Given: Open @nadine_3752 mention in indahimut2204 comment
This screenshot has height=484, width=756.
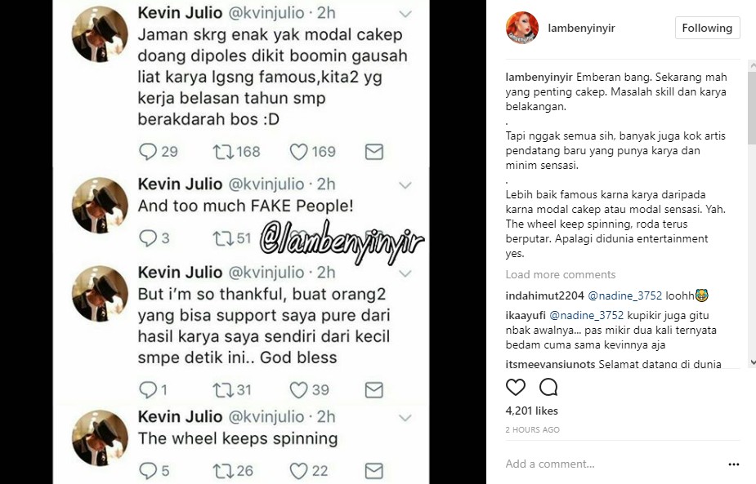Looking at the screenshot, I should pyautogui.click(x=625, y=295).
